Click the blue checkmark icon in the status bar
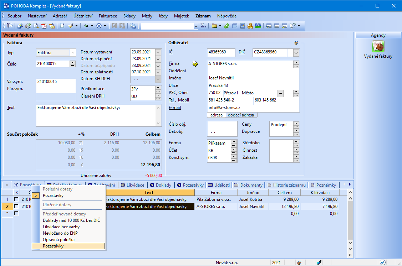 tap(319, 262)
